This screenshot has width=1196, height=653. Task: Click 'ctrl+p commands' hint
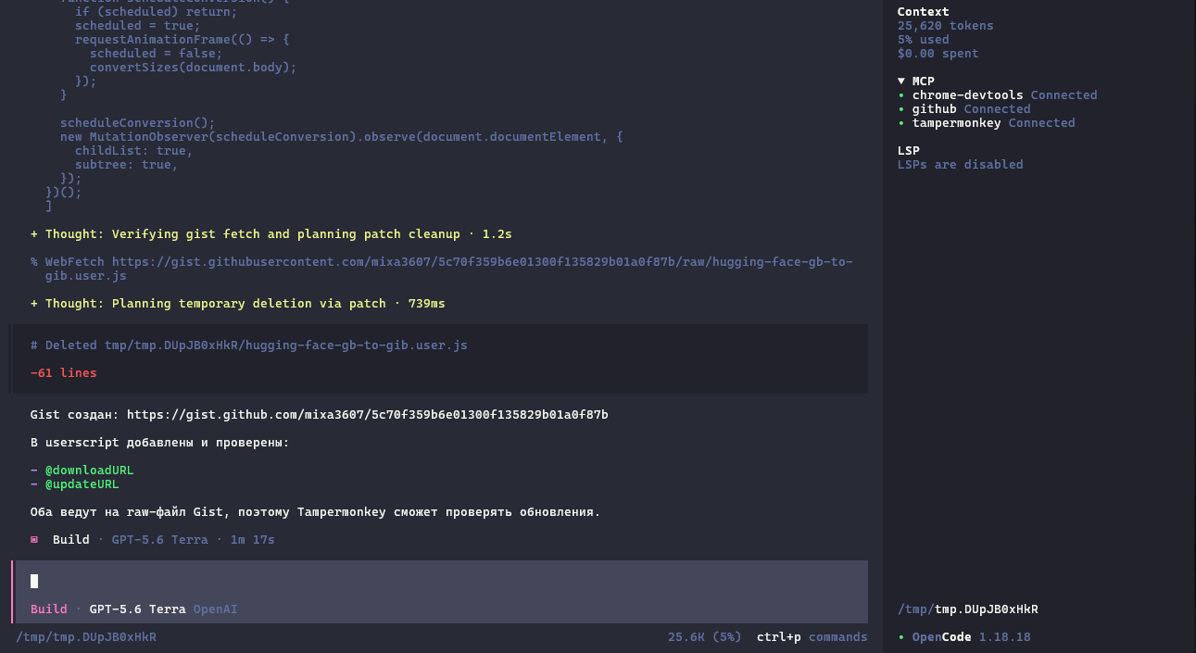(812, 637)
